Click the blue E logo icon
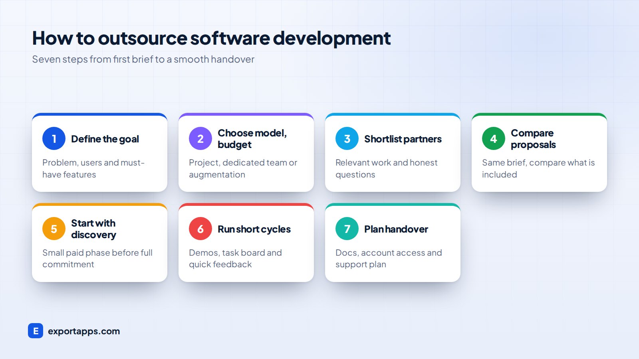 tap(36, 331)
